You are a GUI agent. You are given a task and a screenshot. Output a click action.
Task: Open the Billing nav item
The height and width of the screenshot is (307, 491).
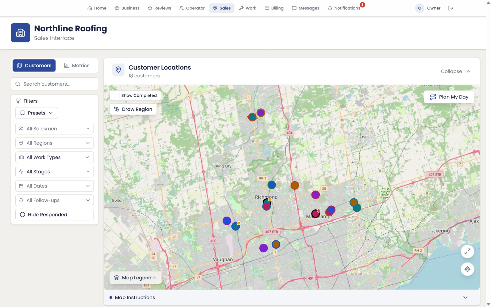pyautogui.click(x=274, y=8)
